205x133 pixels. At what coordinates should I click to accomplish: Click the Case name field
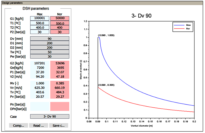coord(50,116)
